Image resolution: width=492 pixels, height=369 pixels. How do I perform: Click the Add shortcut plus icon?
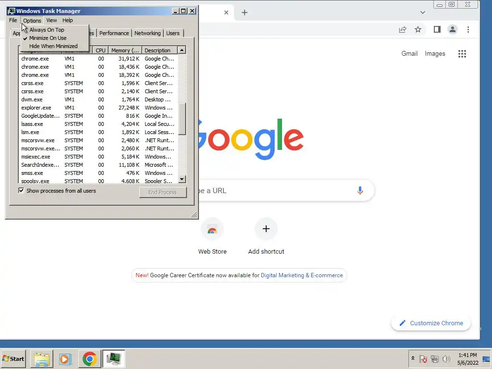point(266,229)
